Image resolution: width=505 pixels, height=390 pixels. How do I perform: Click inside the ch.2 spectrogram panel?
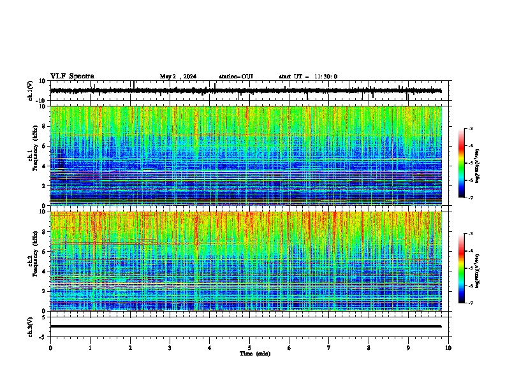coord(245,261)
